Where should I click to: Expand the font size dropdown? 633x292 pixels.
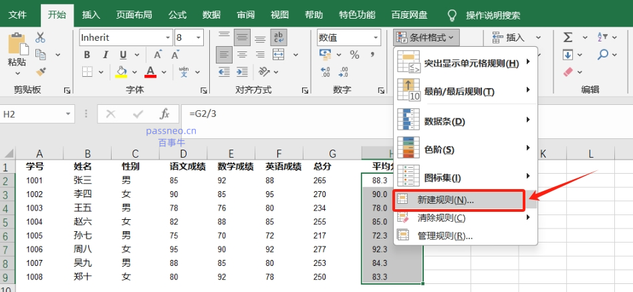(200, 37)
